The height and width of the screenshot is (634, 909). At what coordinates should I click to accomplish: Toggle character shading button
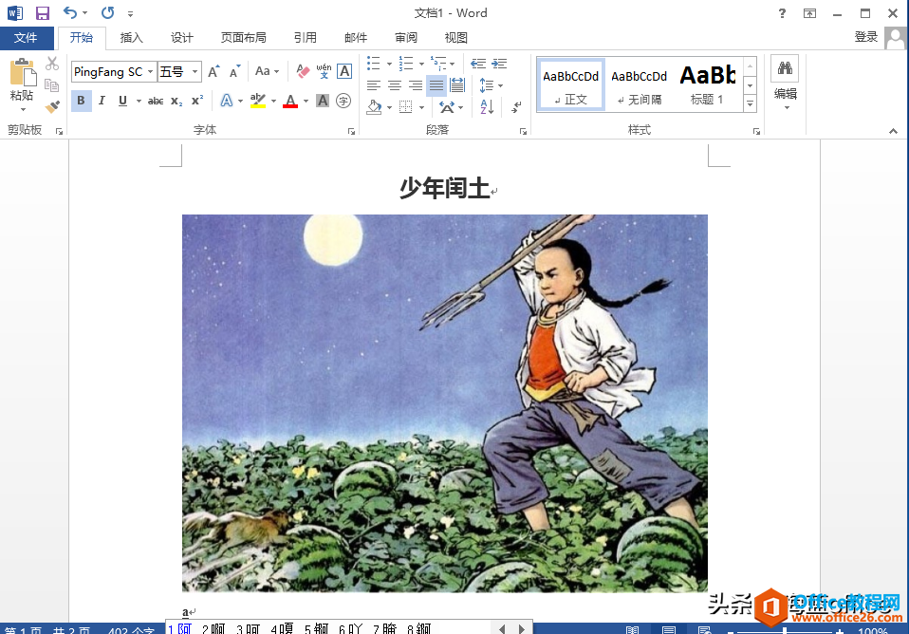[x=323, y=101]
